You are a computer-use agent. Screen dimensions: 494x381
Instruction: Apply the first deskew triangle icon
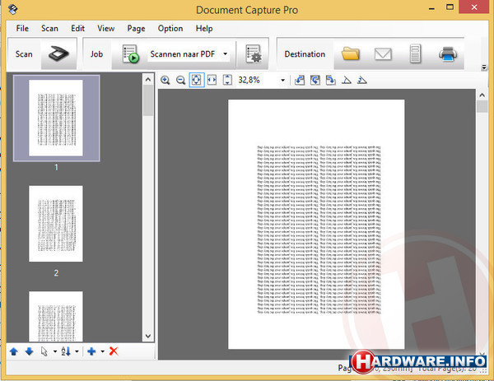coord(347,81)
